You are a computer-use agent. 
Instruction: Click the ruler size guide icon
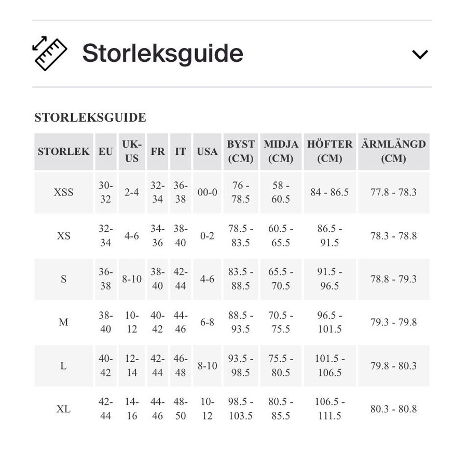[50, 53]
